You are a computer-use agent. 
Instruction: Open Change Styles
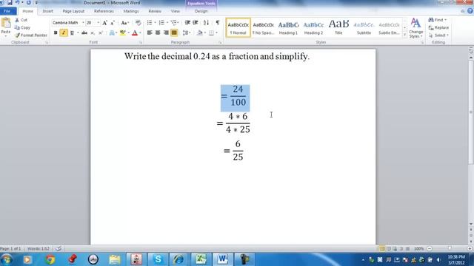point(416,28)
